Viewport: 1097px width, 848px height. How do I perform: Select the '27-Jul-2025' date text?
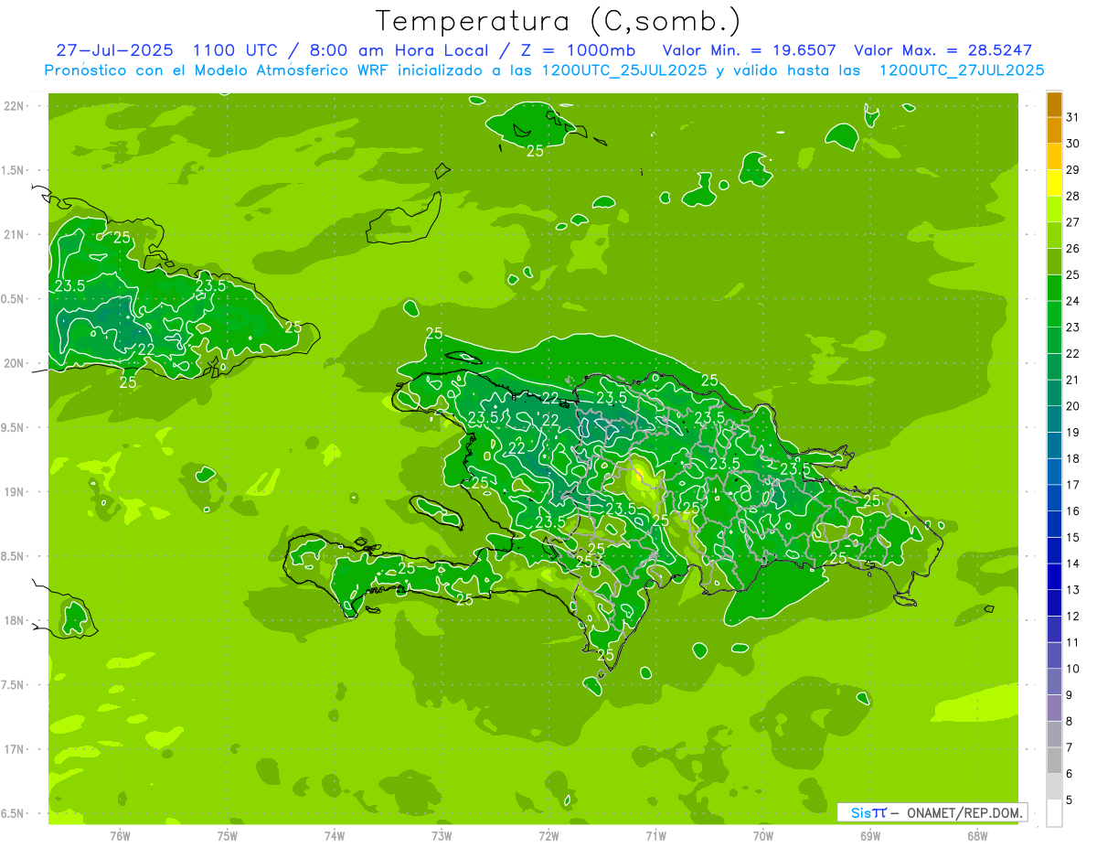[x=114, y=50]
